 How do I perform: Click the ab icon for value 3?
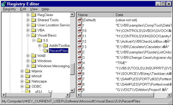tap(80, 57)
